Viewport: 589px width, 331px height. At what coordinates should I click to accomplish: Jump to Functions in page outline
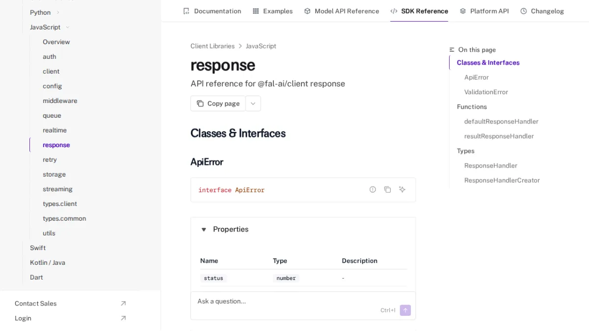click(472, 106)
